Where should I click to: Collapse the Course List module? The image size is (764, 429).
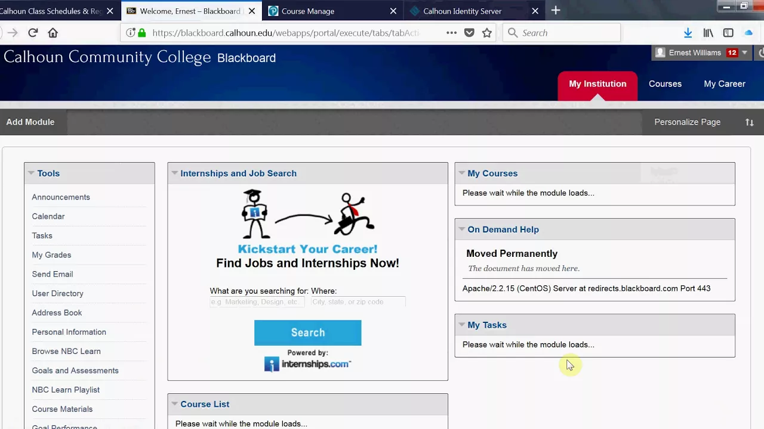[174, 404]
